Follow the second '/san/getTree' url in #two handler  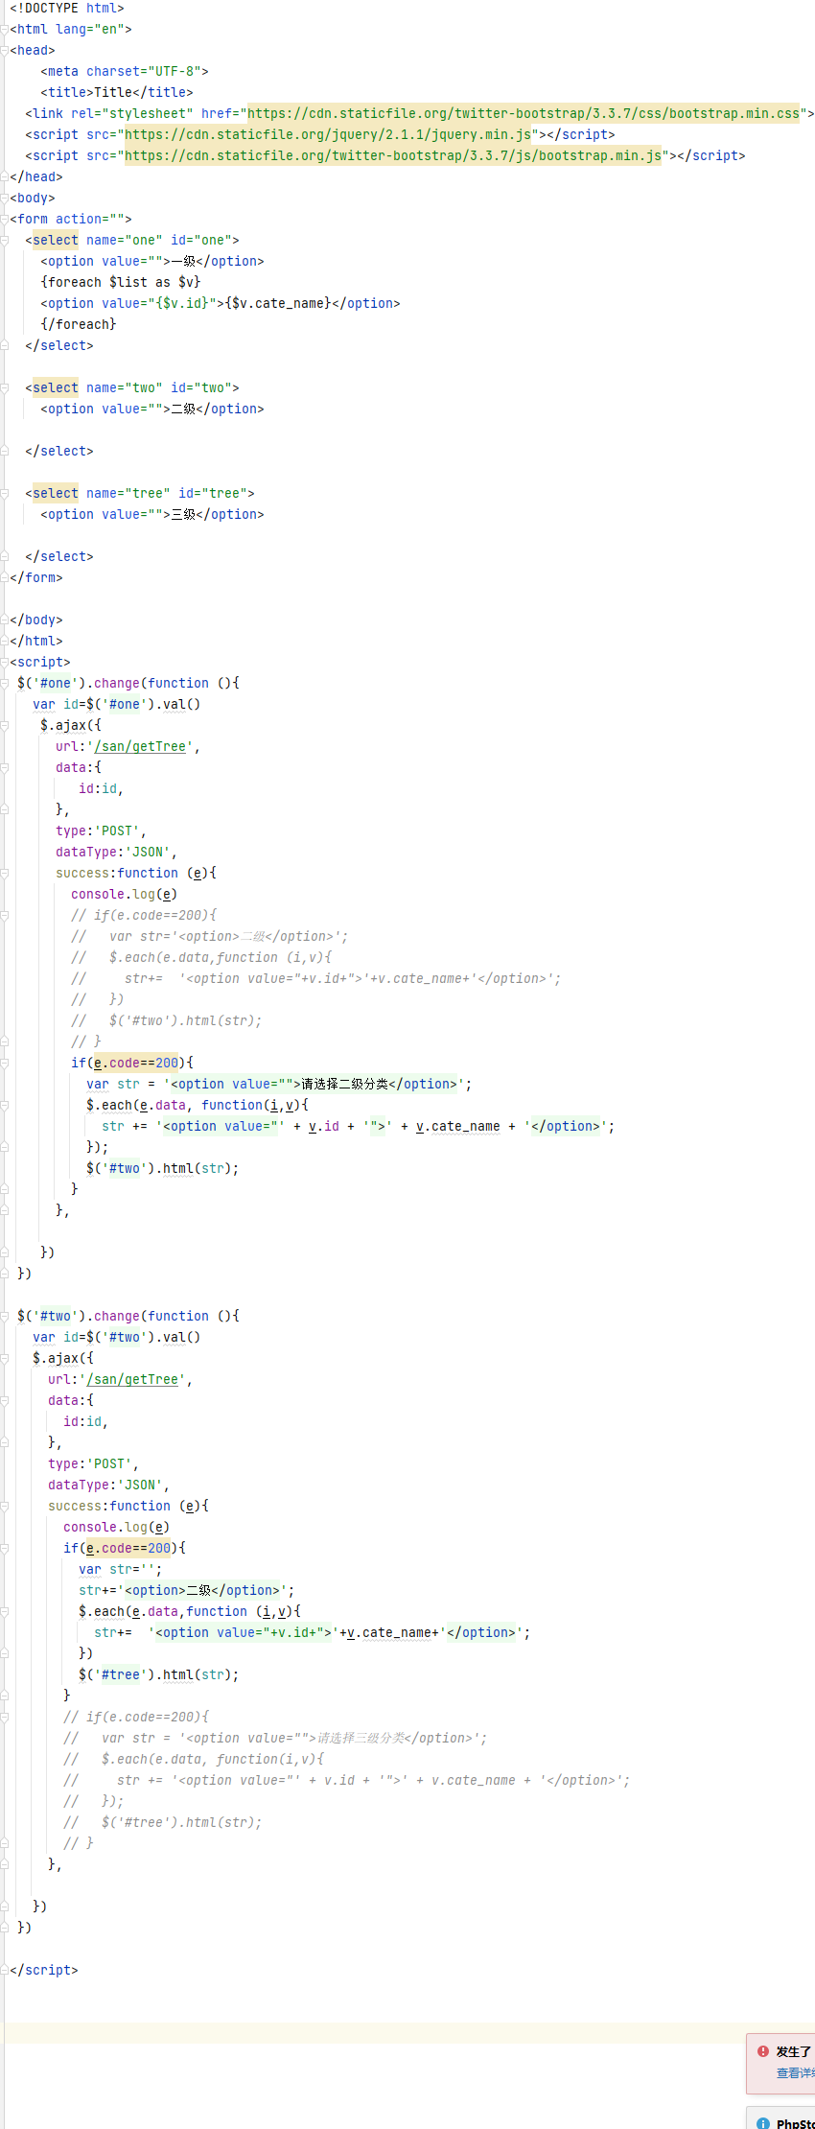pos(132,1379)
